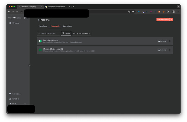Collapse the sidebar with the chevron handle
187x122 pixels.
pos(29,65)
